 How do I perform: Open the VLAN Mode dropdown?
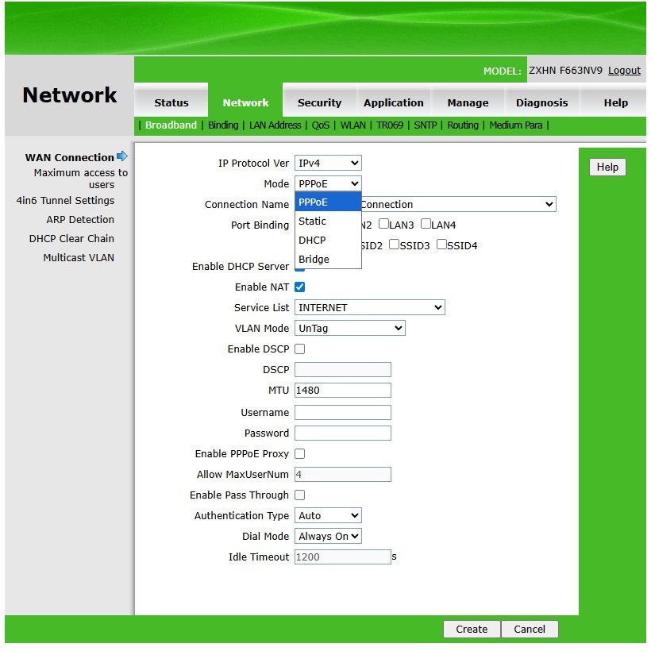tap(349, 329)
